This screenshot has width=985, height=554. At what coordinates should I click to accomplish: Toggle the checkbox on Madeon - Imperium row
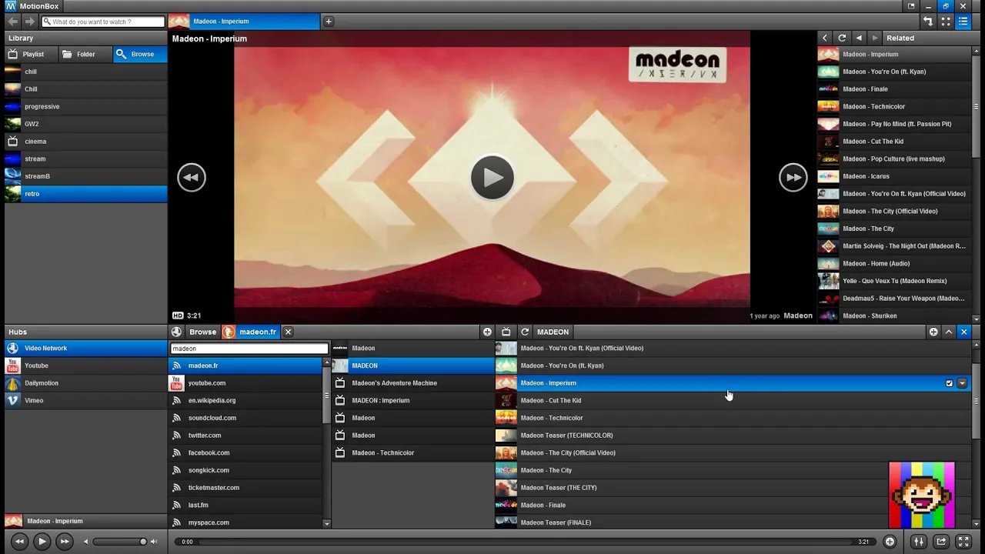(949, 383)
